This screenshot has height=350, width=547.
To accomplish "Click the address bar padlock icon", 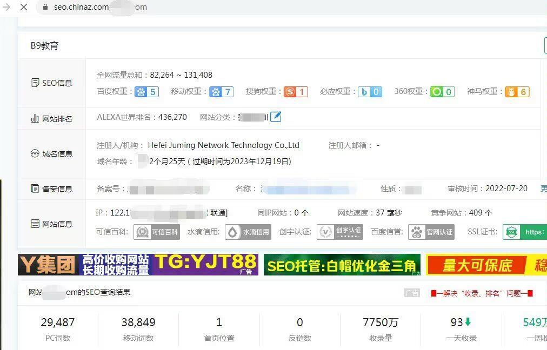I will 45,7.
